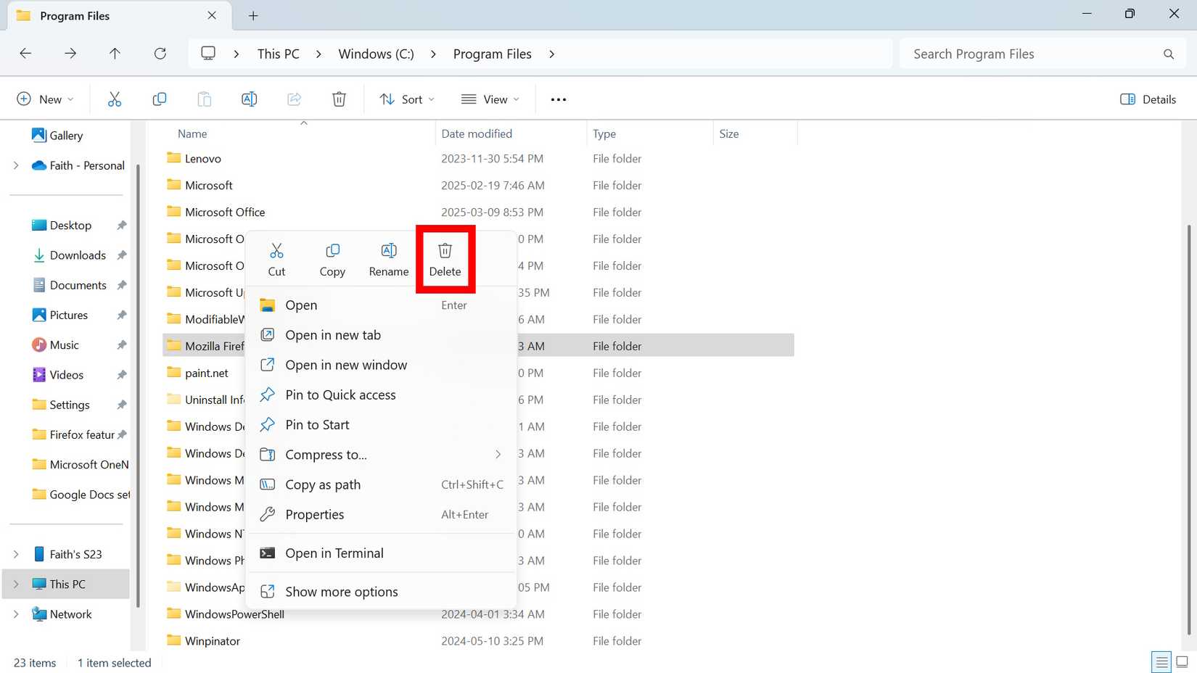The width and height of the screenshot is (1197, 673).
Task: Delete the folder using the highlighted Delete icon
Action: tap(445, 258)
